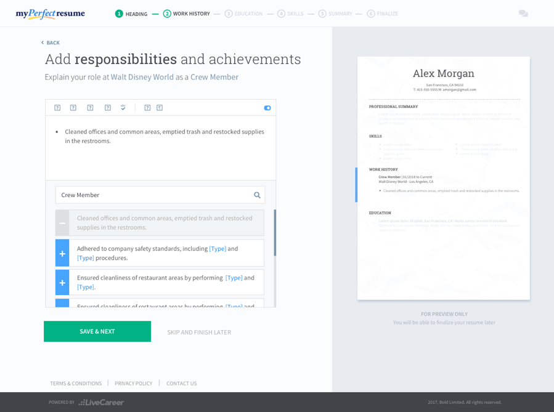This screenshot has width=554, height=412.
Task: Click the 'Add responsibilities and achievements' heading
Action: tap(173, 59)
